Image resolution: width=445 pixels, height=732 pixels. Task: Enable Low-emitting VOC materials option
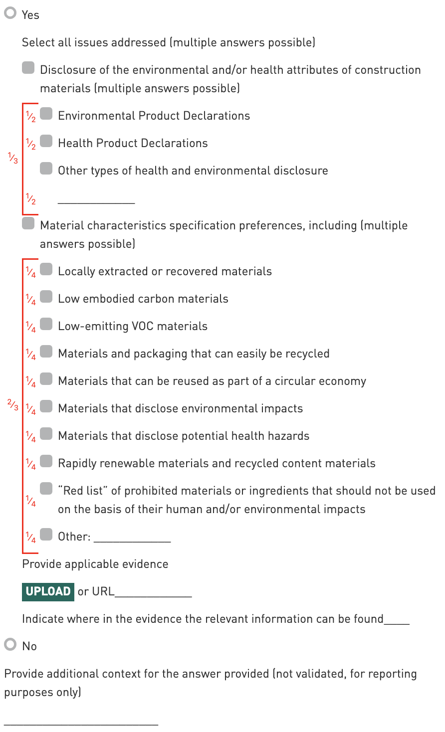point(46,324)
